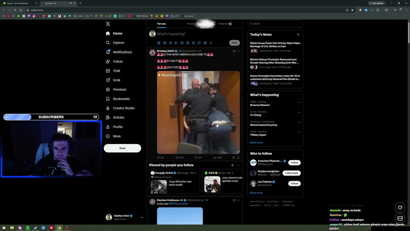Switch to the For you tab
410x231 pixels.
[x=161, y=24]
